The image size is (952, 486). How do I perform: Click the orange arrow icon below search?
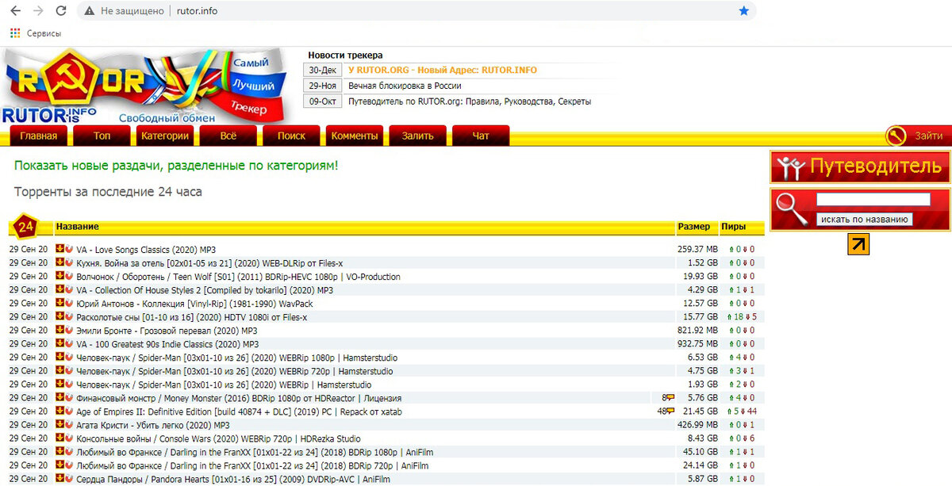(858, 243)
